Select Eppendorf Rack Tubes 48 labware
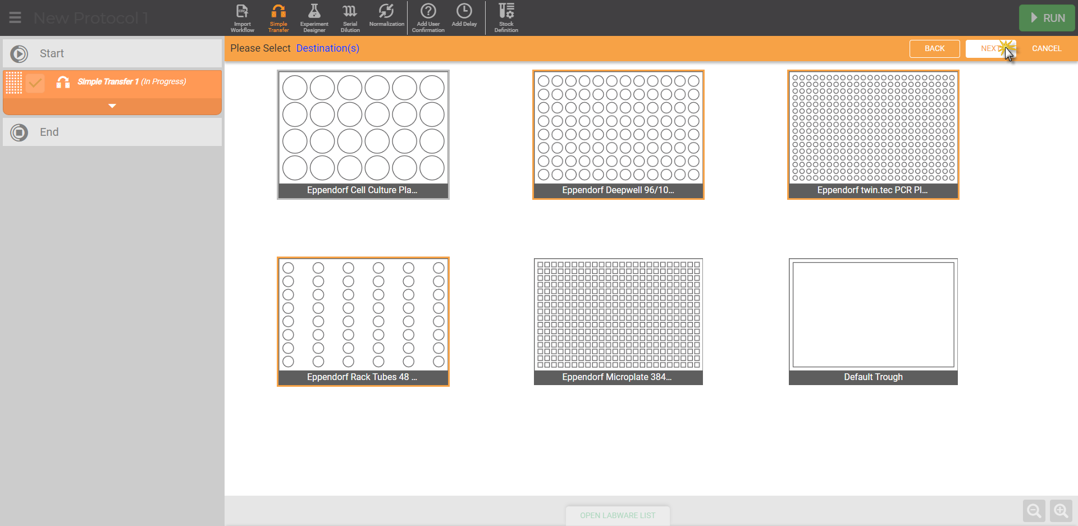1078x526 pixels. [x=363, y=322]
